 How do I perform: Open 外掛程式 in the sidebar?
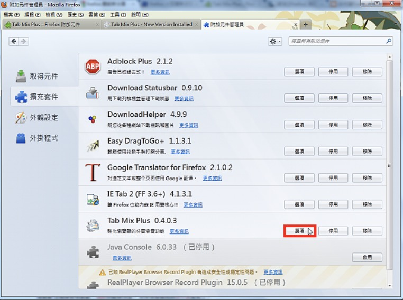coord(36,138)
